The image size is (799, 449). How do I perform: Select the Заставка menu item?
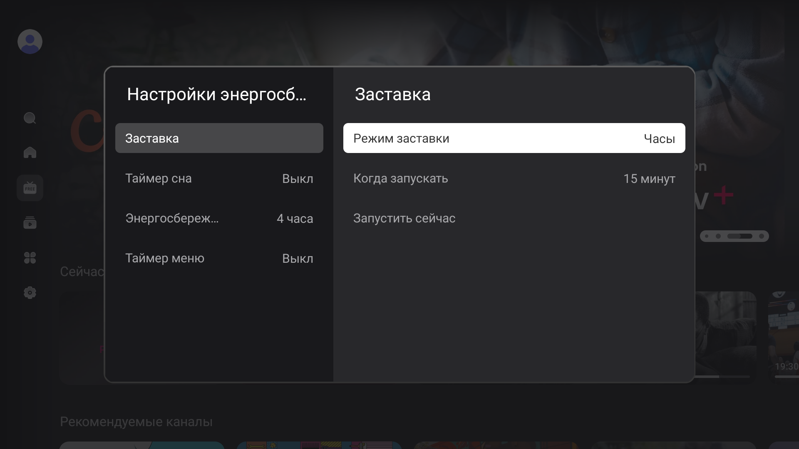click(219, 138)
